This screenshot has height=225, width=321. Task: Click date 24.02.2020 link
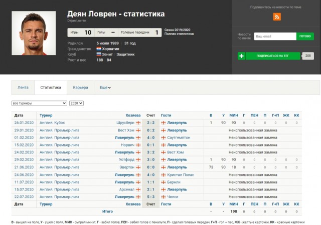tap(24, 152)
